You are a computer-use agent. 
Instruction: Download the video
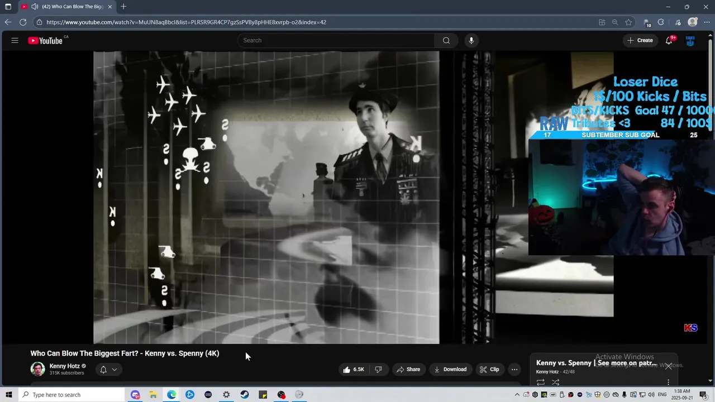(450, 369)
